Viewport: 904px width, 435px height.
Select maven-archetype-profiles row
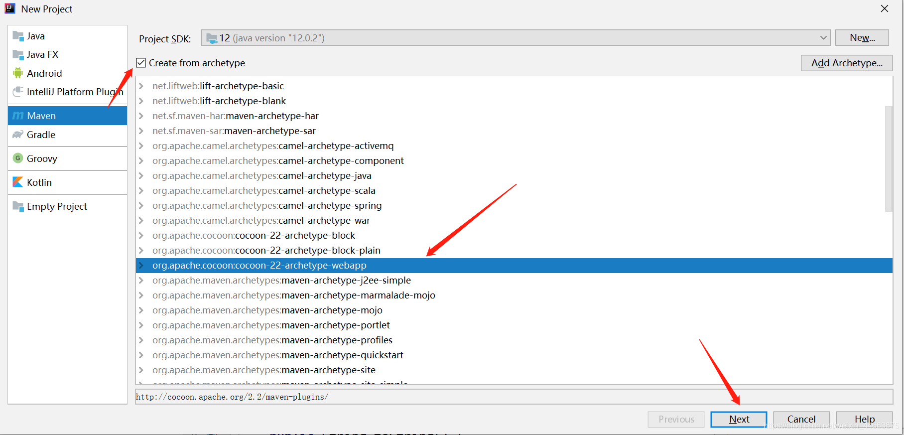pyautogui.click(x=514, y=340)
